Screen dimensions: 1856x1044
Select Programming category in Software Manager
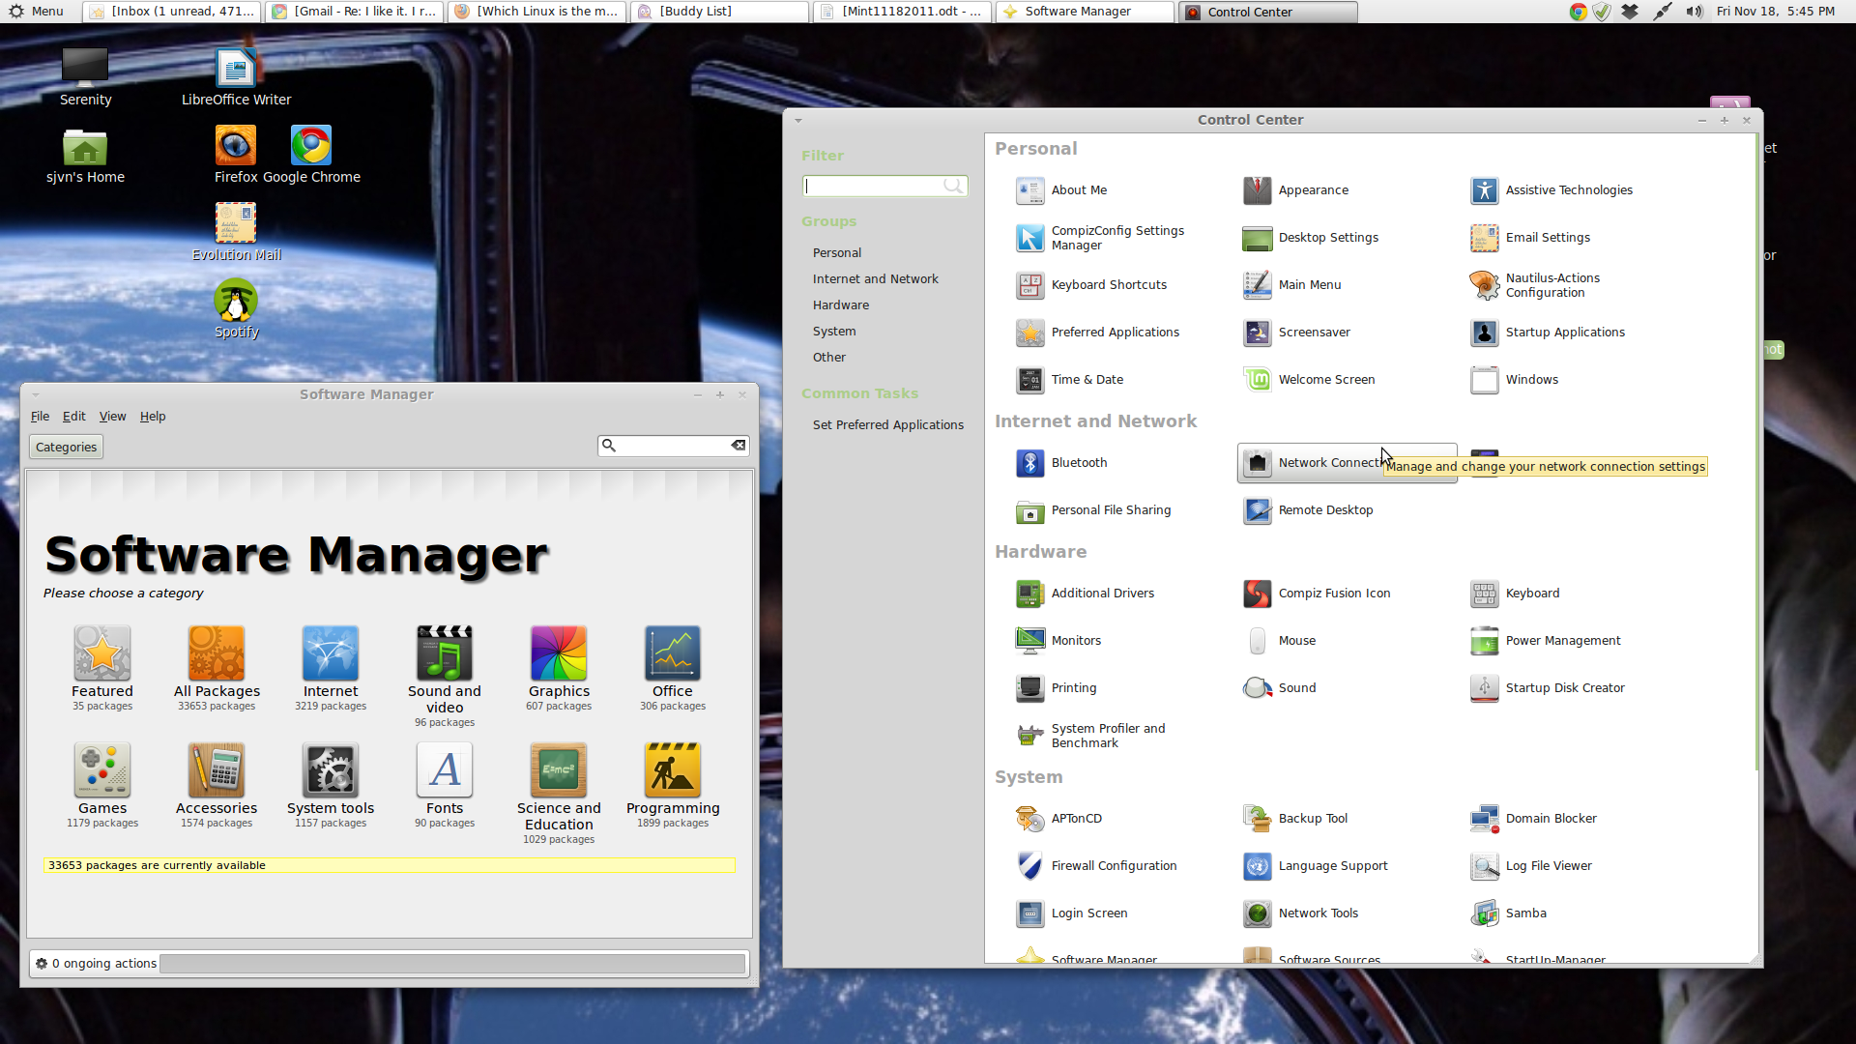[673, 786]
